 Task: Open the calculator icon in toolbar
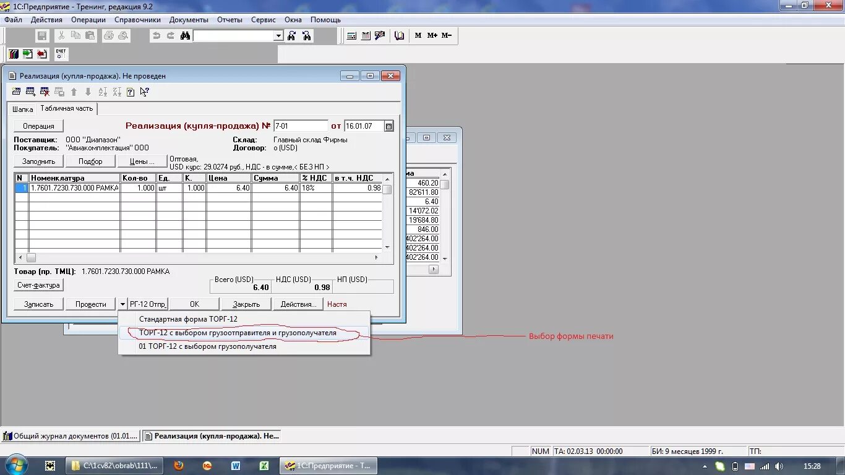pyautogui.click(x=351, y=36)
